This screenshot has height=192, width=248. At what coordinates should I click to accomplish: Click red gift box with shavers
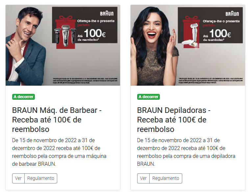tap(65, 32)
